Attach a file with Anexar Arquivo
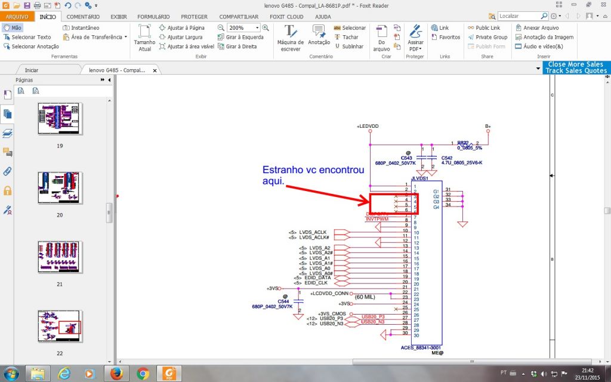This screenshot has width=611, height=382. (x=537, y=27)
